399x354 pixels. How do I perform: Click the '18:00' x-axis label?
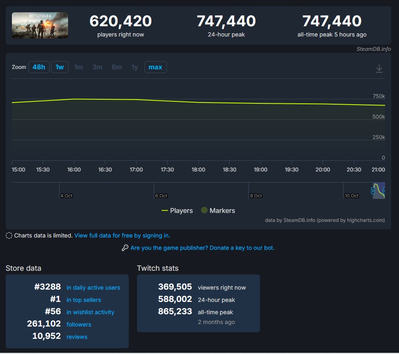(x=198, y=169)
